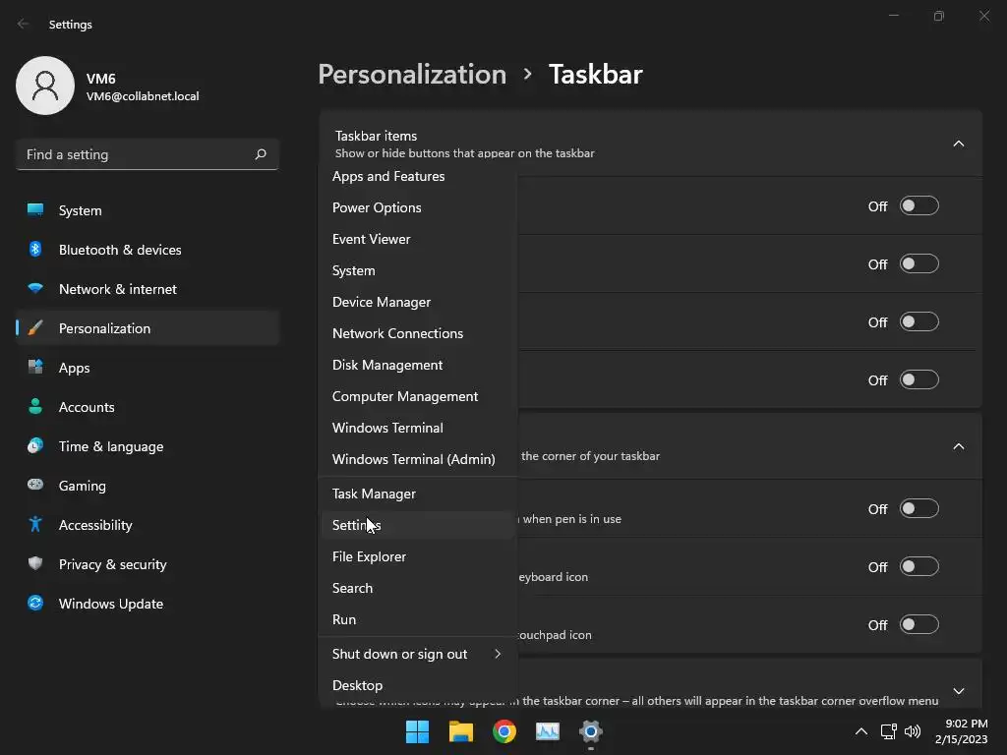Open the clock and date flyout
Screen dimensions: 1007x755
(x=962, y=731)
